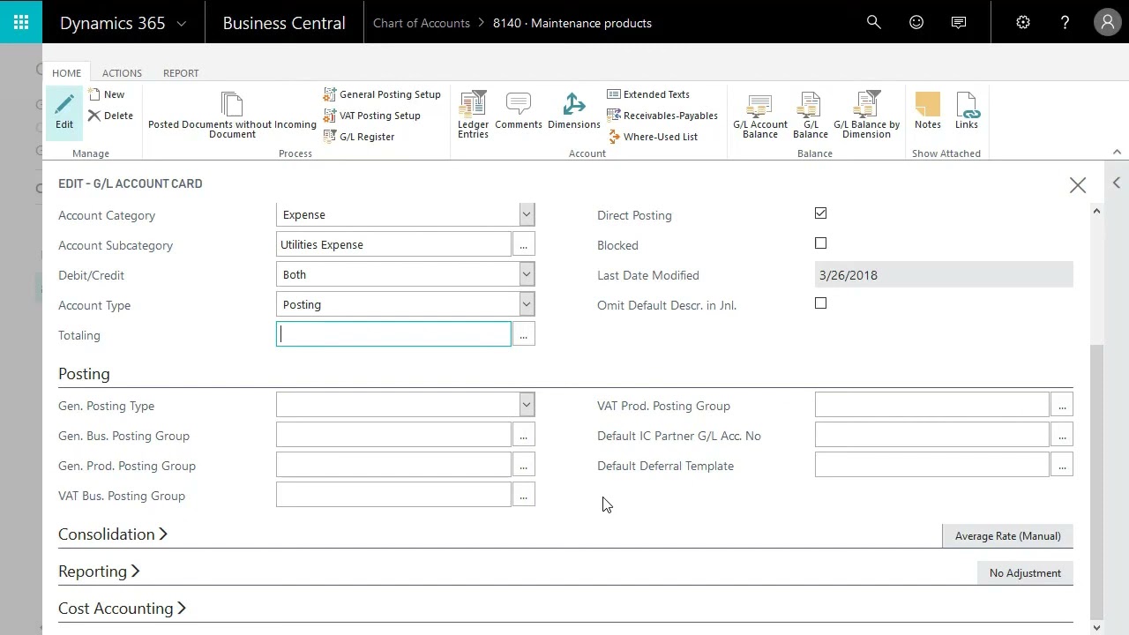Open General Posting Setup

[382, 94]
